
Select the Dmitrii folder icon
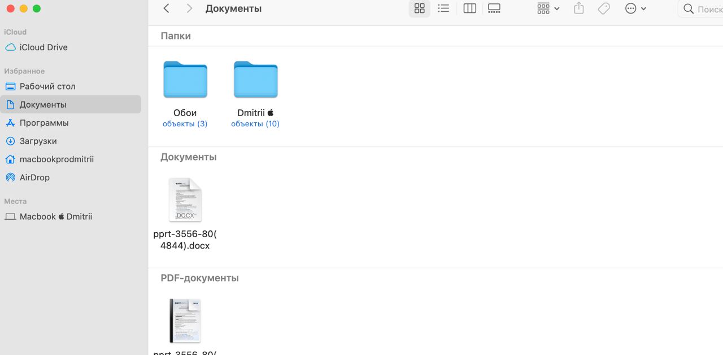(256, 79)
